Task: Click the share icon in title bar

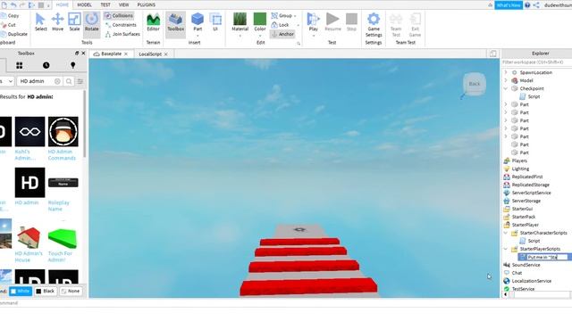Action: coord(536,5)
